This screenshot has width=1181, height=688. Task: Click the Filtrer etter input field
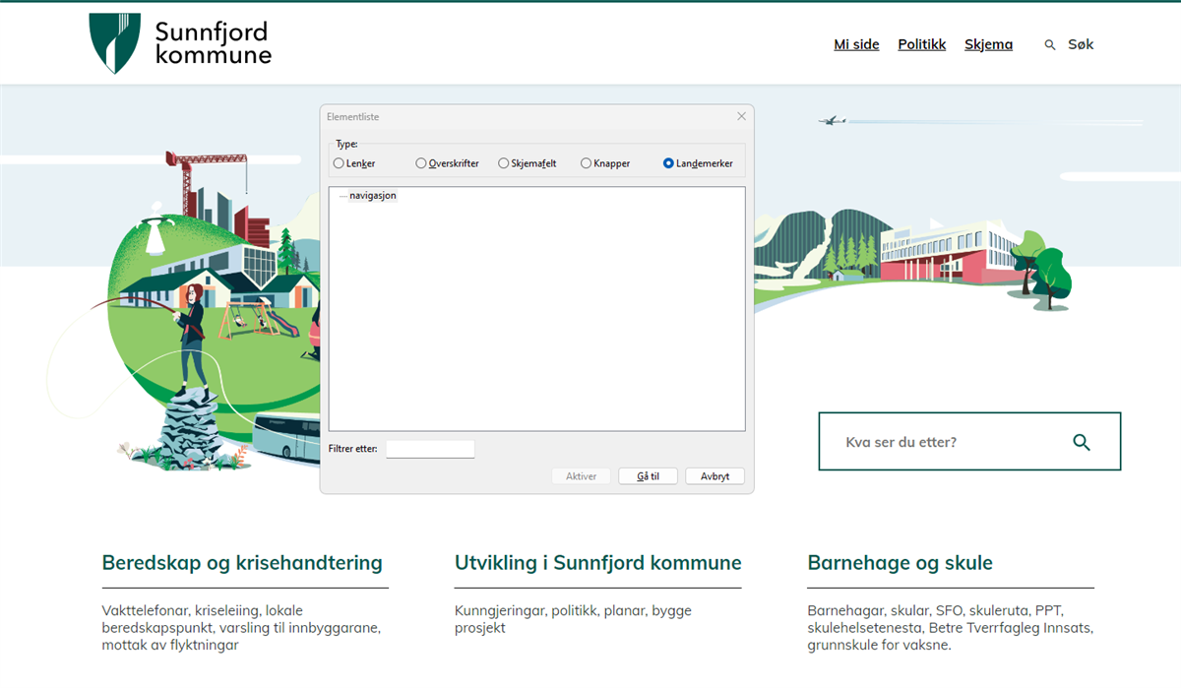tap(430, 449)
